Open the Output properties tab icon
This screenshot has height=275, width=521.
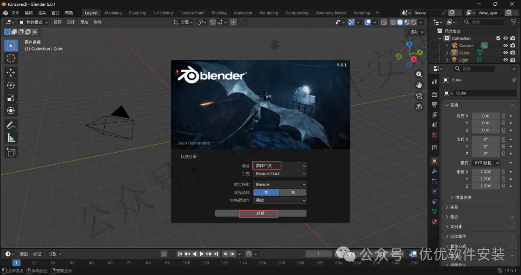tap(434, 105)
